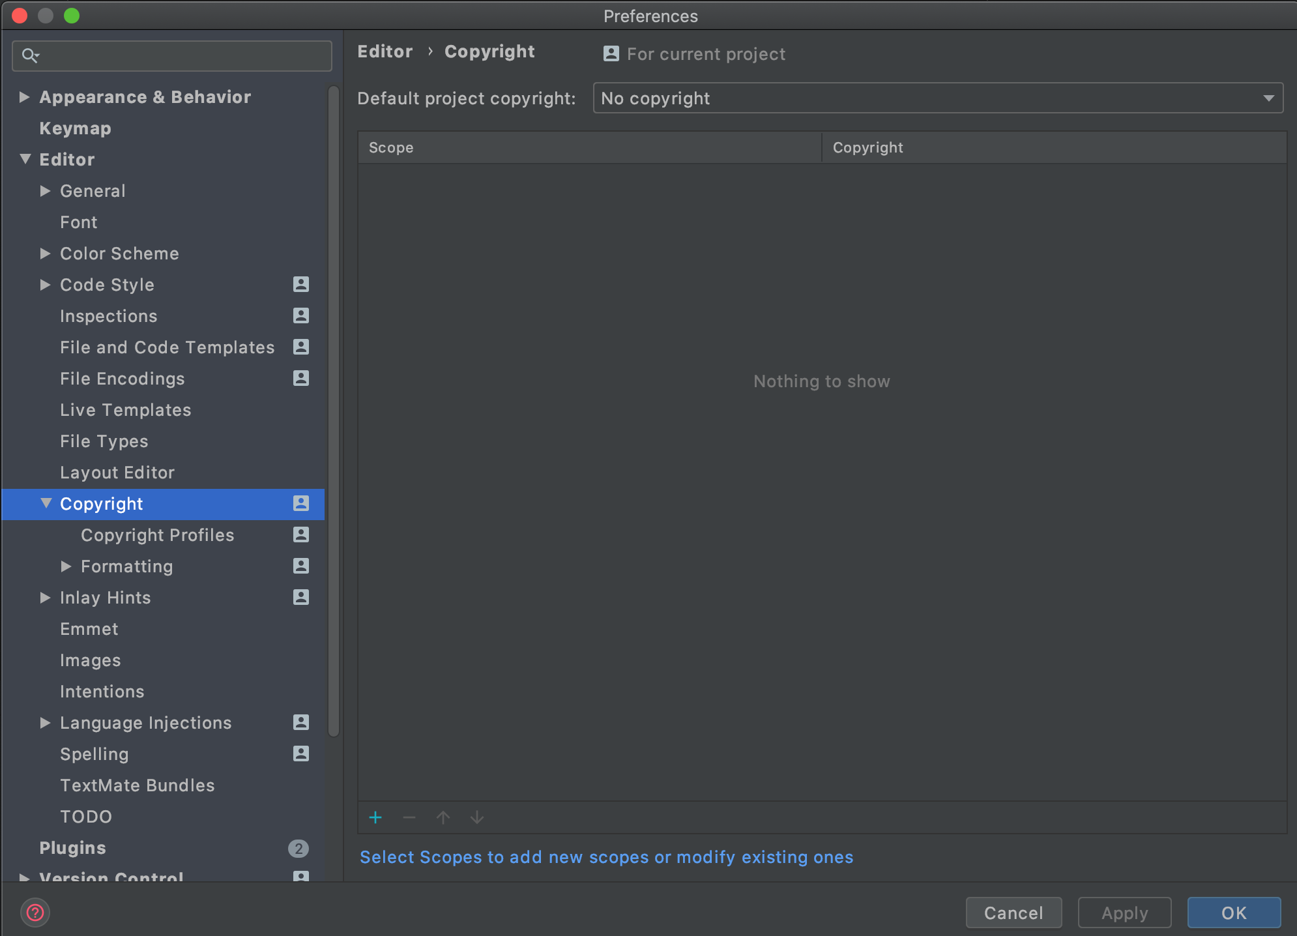Image resolution: width=1297 pixels, height=936 pixels.
Task: Click Select Scopes link
Action: (x=606, y=857)
